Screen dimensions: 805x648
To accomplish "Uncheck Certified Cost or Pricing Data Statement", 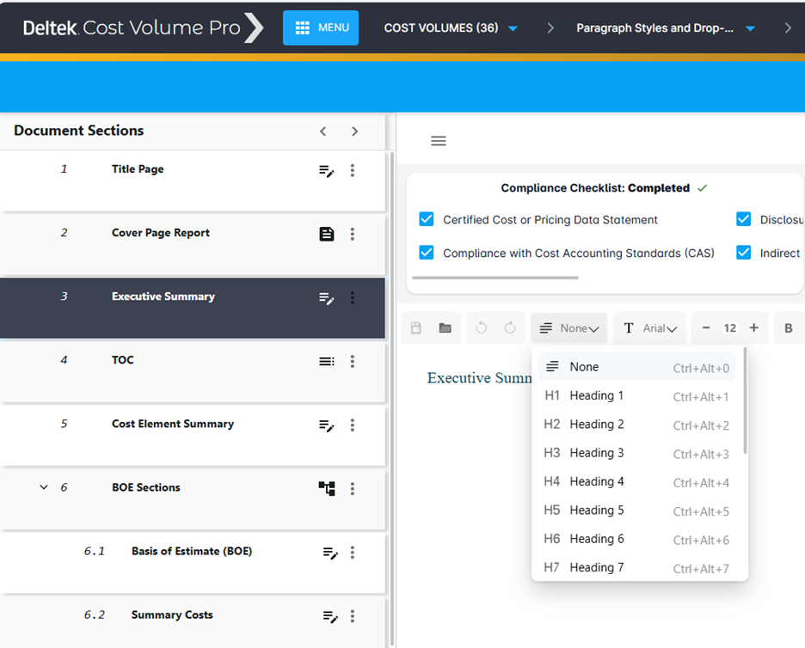I will coord(427,219).
